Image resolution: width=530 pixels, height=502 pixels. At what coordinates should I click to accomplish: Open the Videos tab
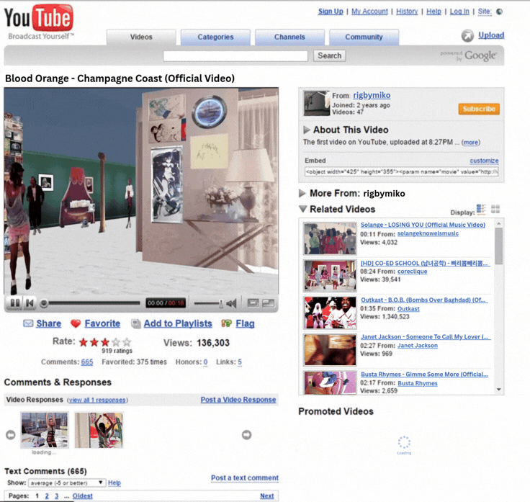(141, 37)
